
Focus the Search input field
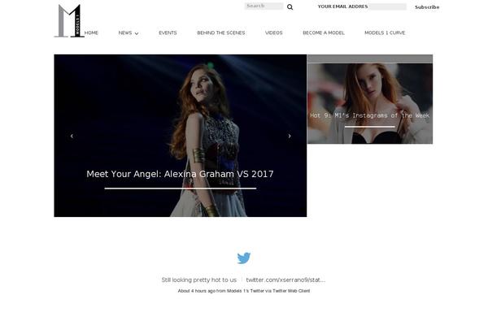pos(264,6)
